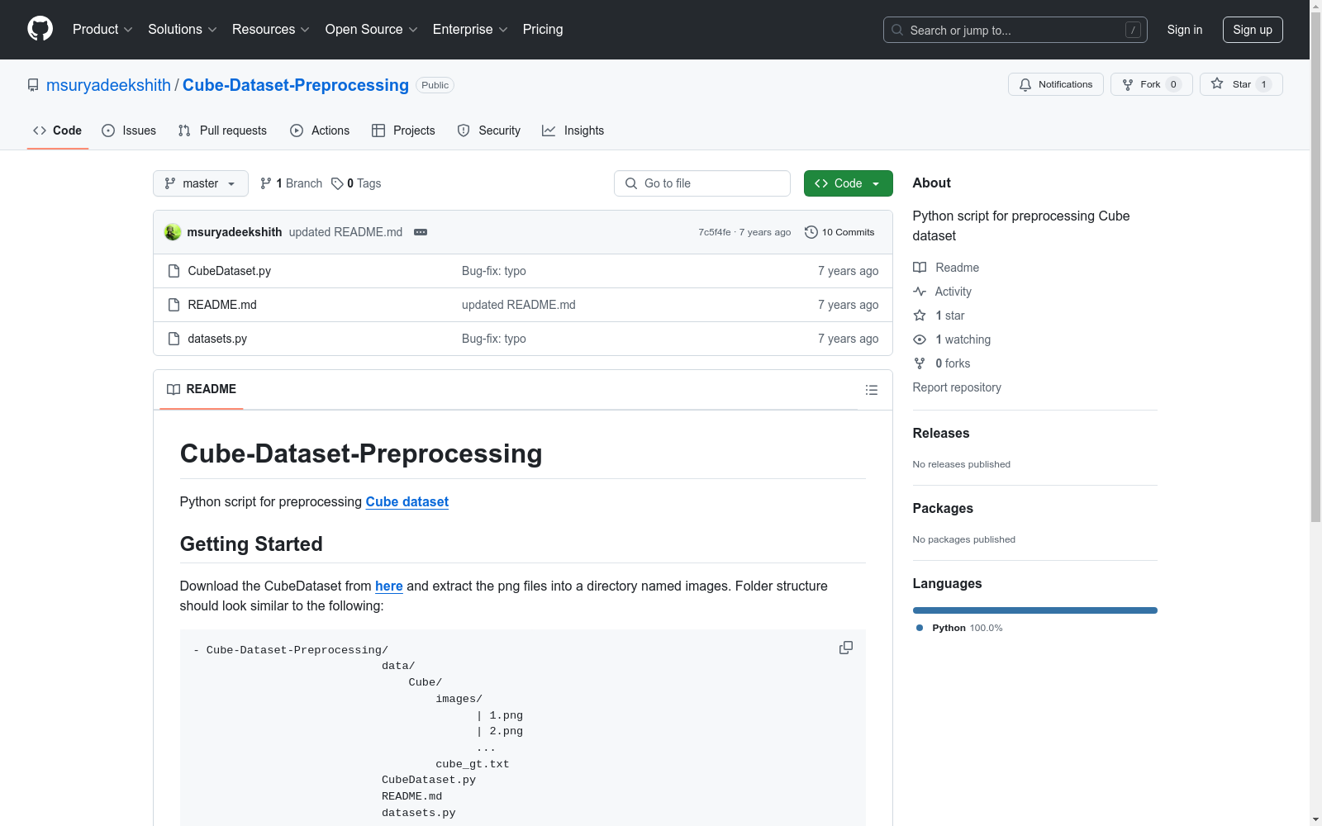Screen dimensions: 1322x826
Task: Click the Sign up button
Action: click(x=1252, y=30)
